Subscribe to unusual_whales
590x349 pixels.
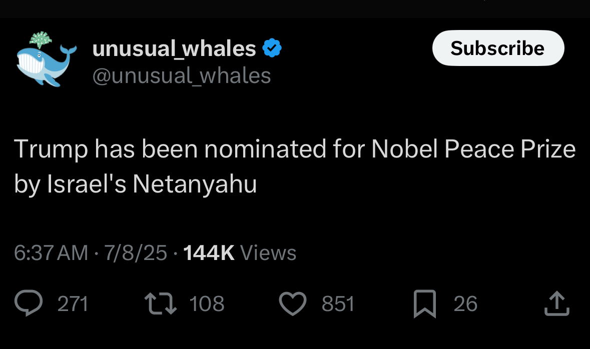coord(498,48)
